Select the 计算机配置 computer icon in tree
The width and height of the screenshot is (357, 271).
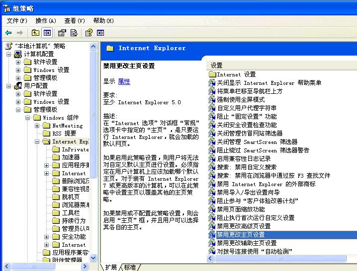point(18,54)
